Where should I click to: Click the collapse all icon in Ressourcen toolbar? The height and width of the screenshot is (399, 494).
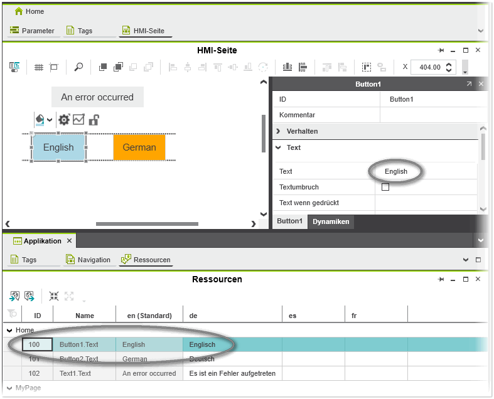pos(53,296)
